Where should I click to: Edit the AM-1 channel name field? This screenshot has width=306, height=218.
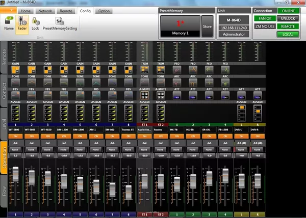click(x=96, y=129)
